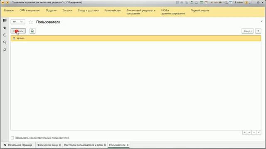Click the M+ memory button

pos(216,2)
